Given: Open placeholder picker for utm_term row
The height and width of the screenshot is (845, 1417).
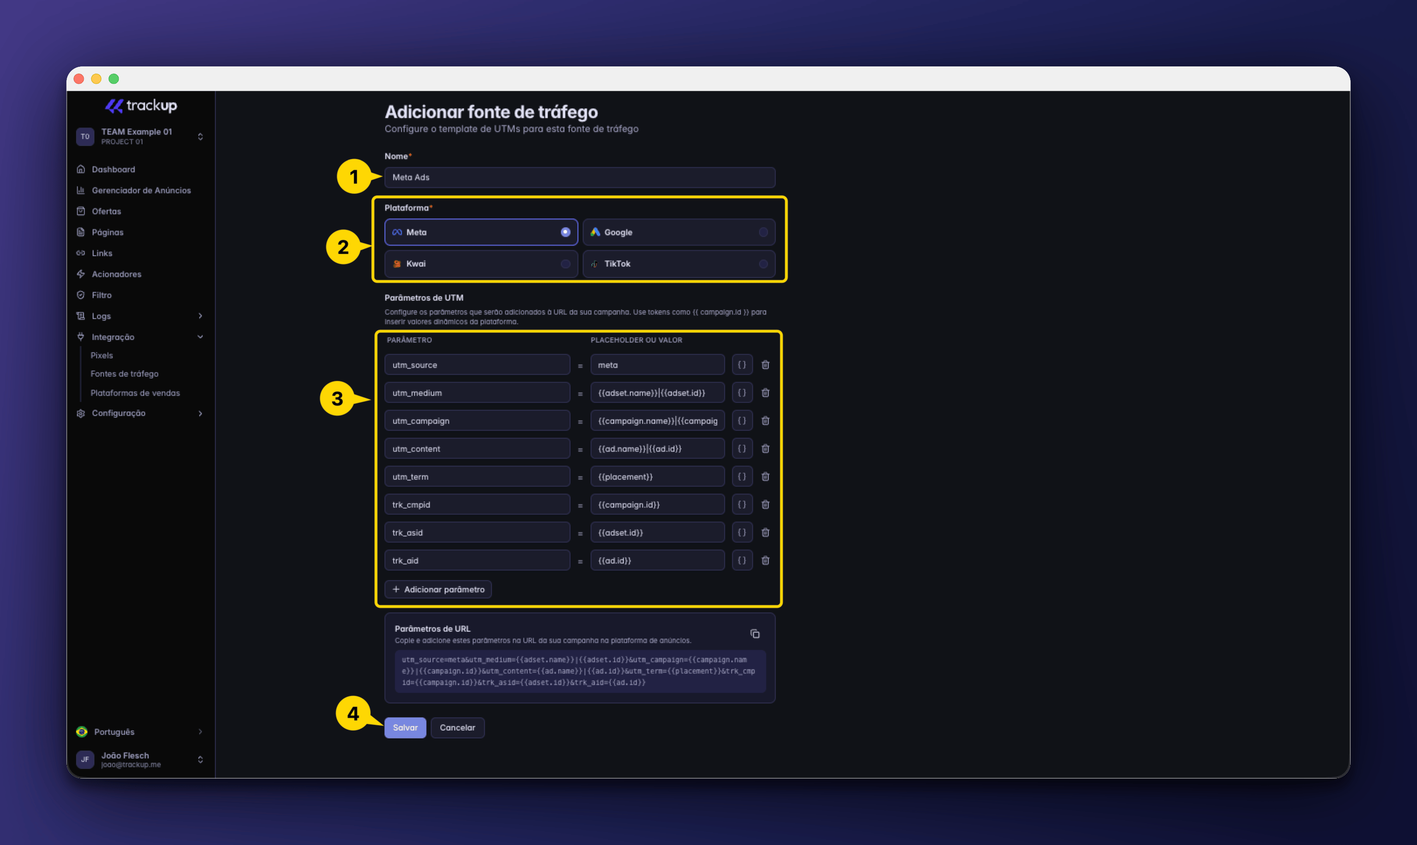Looking at the screenshot, I should coord(742,476).
